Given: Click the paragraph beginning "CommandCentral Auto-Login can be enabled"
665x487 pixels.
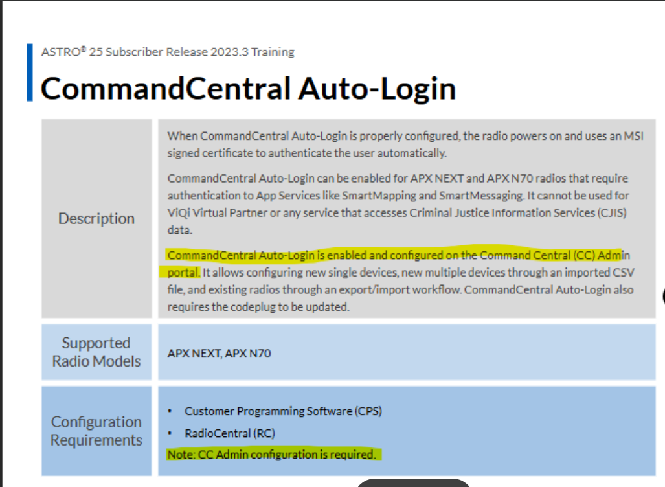Looking at the screenshot, I should 398,204.
